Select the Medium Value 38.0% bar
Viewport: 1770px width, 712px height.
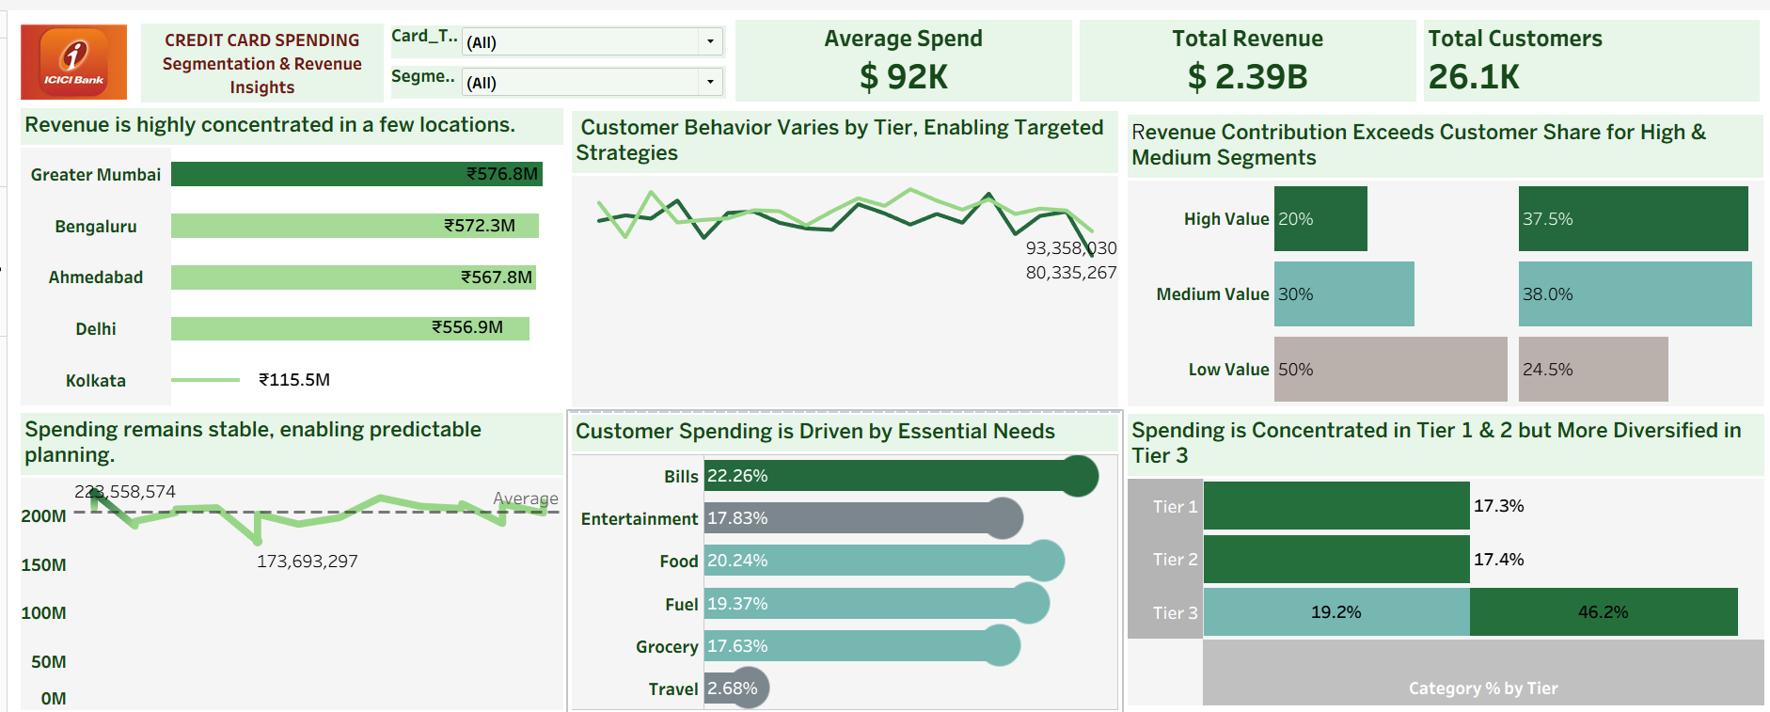point(1636,293)
